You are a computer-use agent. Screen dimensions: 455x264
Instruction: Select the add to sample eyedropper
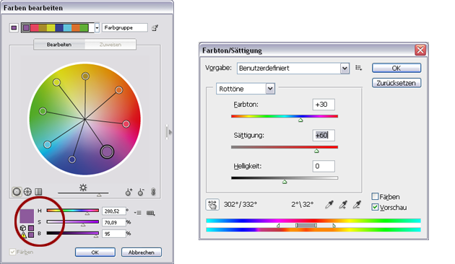click(x=343, y=205)
